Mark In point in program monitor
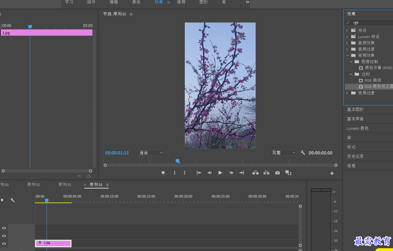 click(174, 173)
